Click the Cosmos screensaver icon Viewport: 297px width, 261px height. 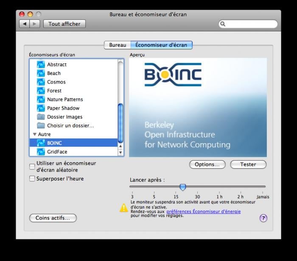point(41,82)
